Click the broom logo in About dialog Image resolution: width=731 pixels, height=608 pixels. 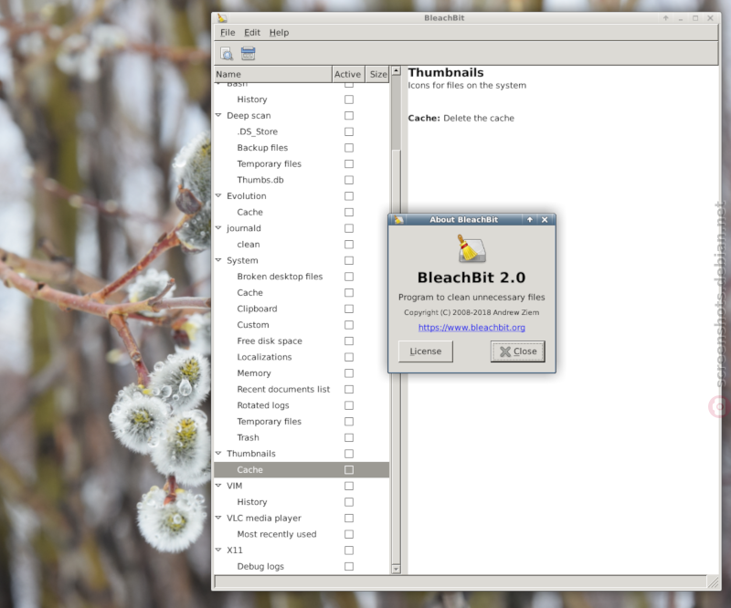[x=471, y=248]
